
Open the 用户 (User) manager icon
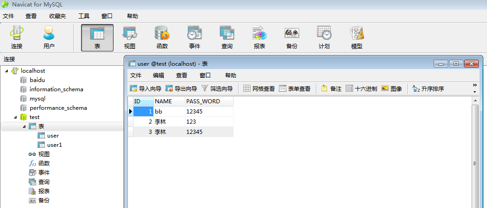49,38
